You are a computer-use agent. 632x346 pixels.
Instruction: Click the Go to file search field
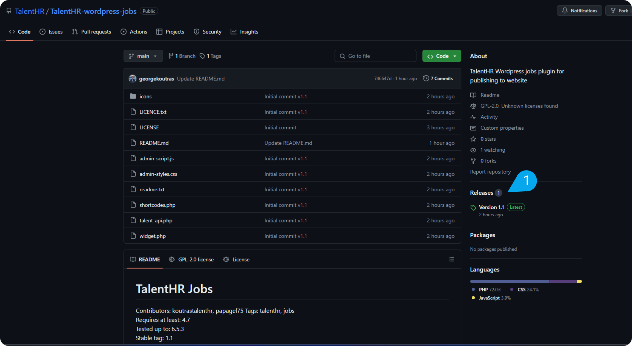click(x=375, y=56)
